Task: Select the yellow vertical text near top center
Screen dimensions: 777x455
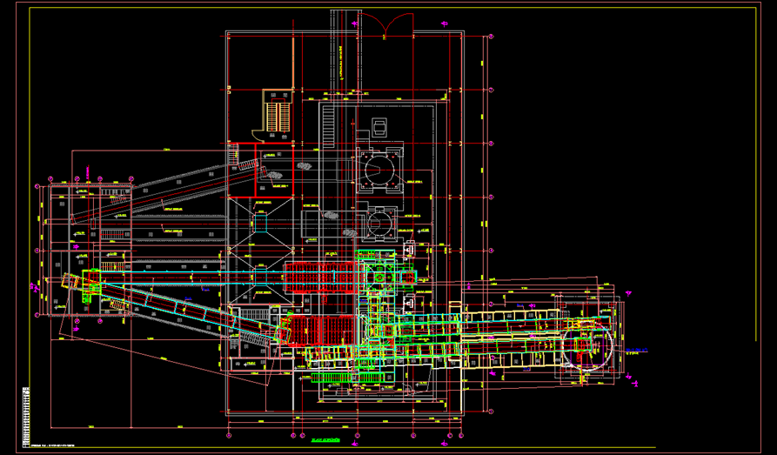Action: pos(343,61)
